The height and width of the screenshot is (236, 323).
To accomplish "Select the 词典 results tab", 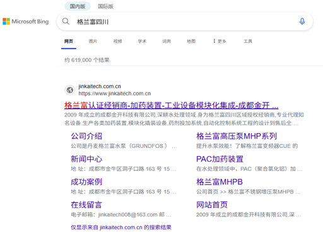I will [167, 41].
